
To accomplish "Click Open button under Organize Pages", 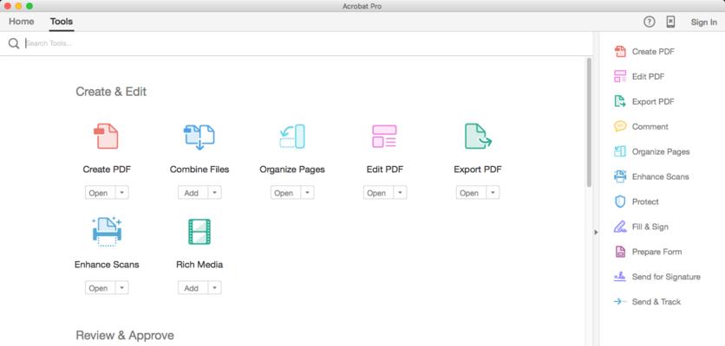I will coord(285,193).
